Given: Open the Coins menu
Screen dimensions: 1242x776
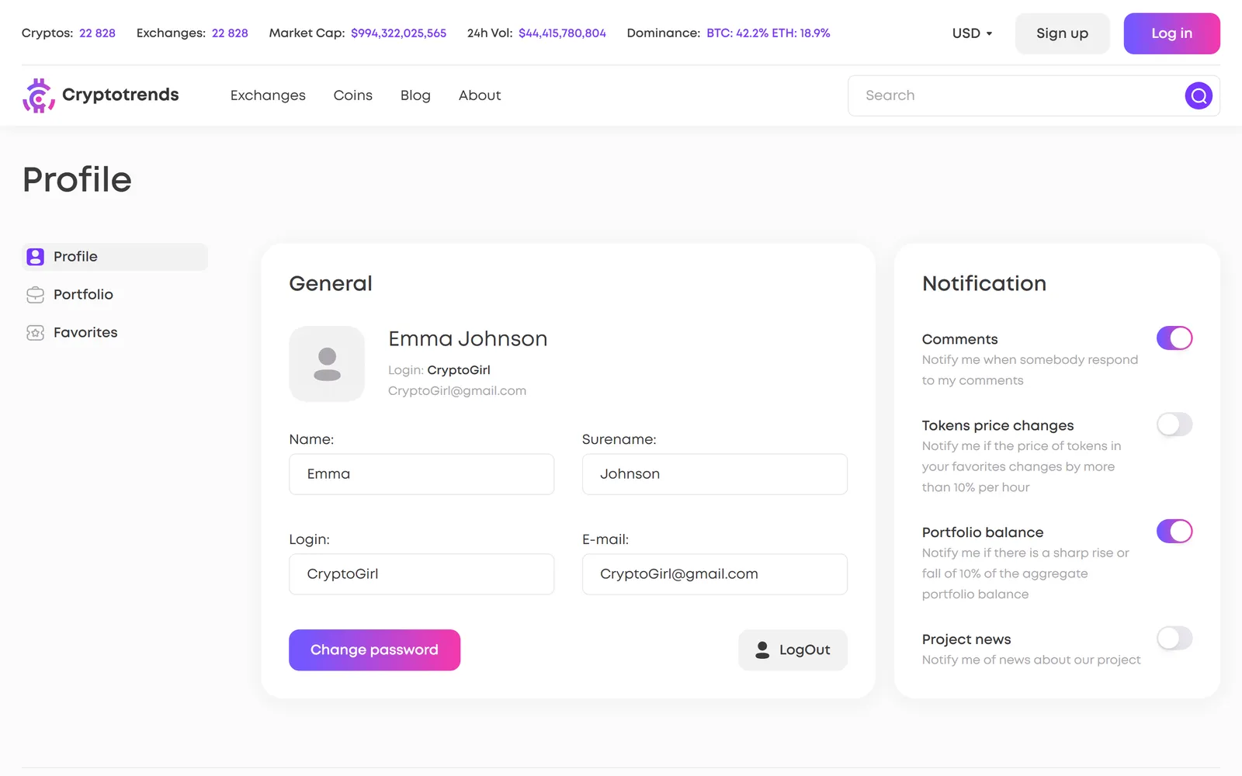Looking at the screenshot, I should (353, 95).
